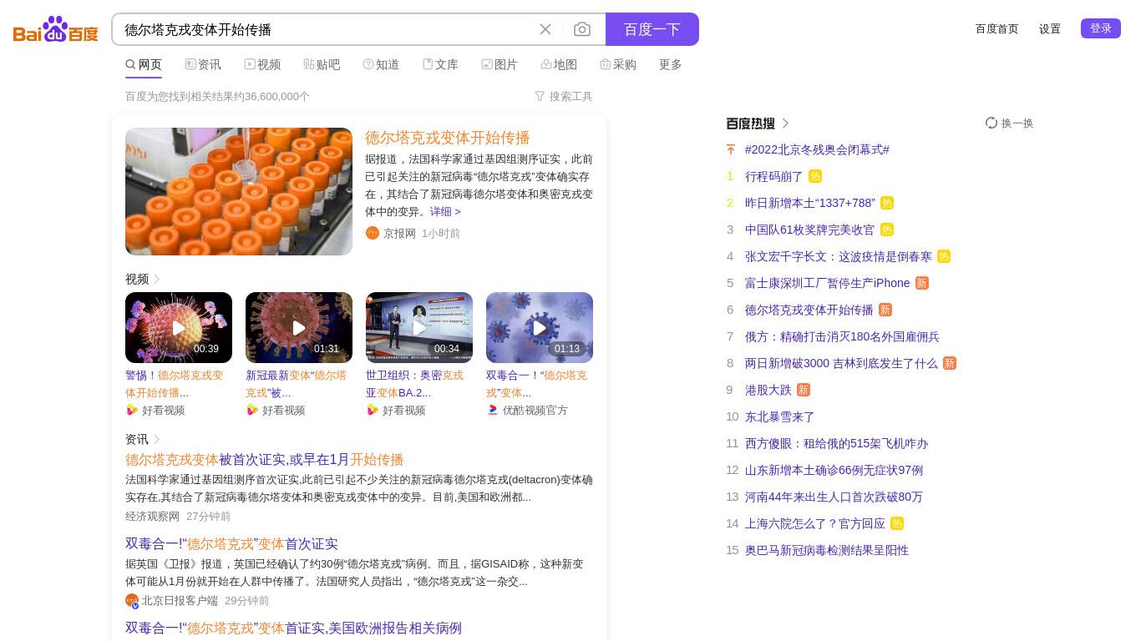1141x641 pixels.
Task: Open hot search item 6 德尔塔克戎变体开始传播
Action: click(x=809, y=310)
